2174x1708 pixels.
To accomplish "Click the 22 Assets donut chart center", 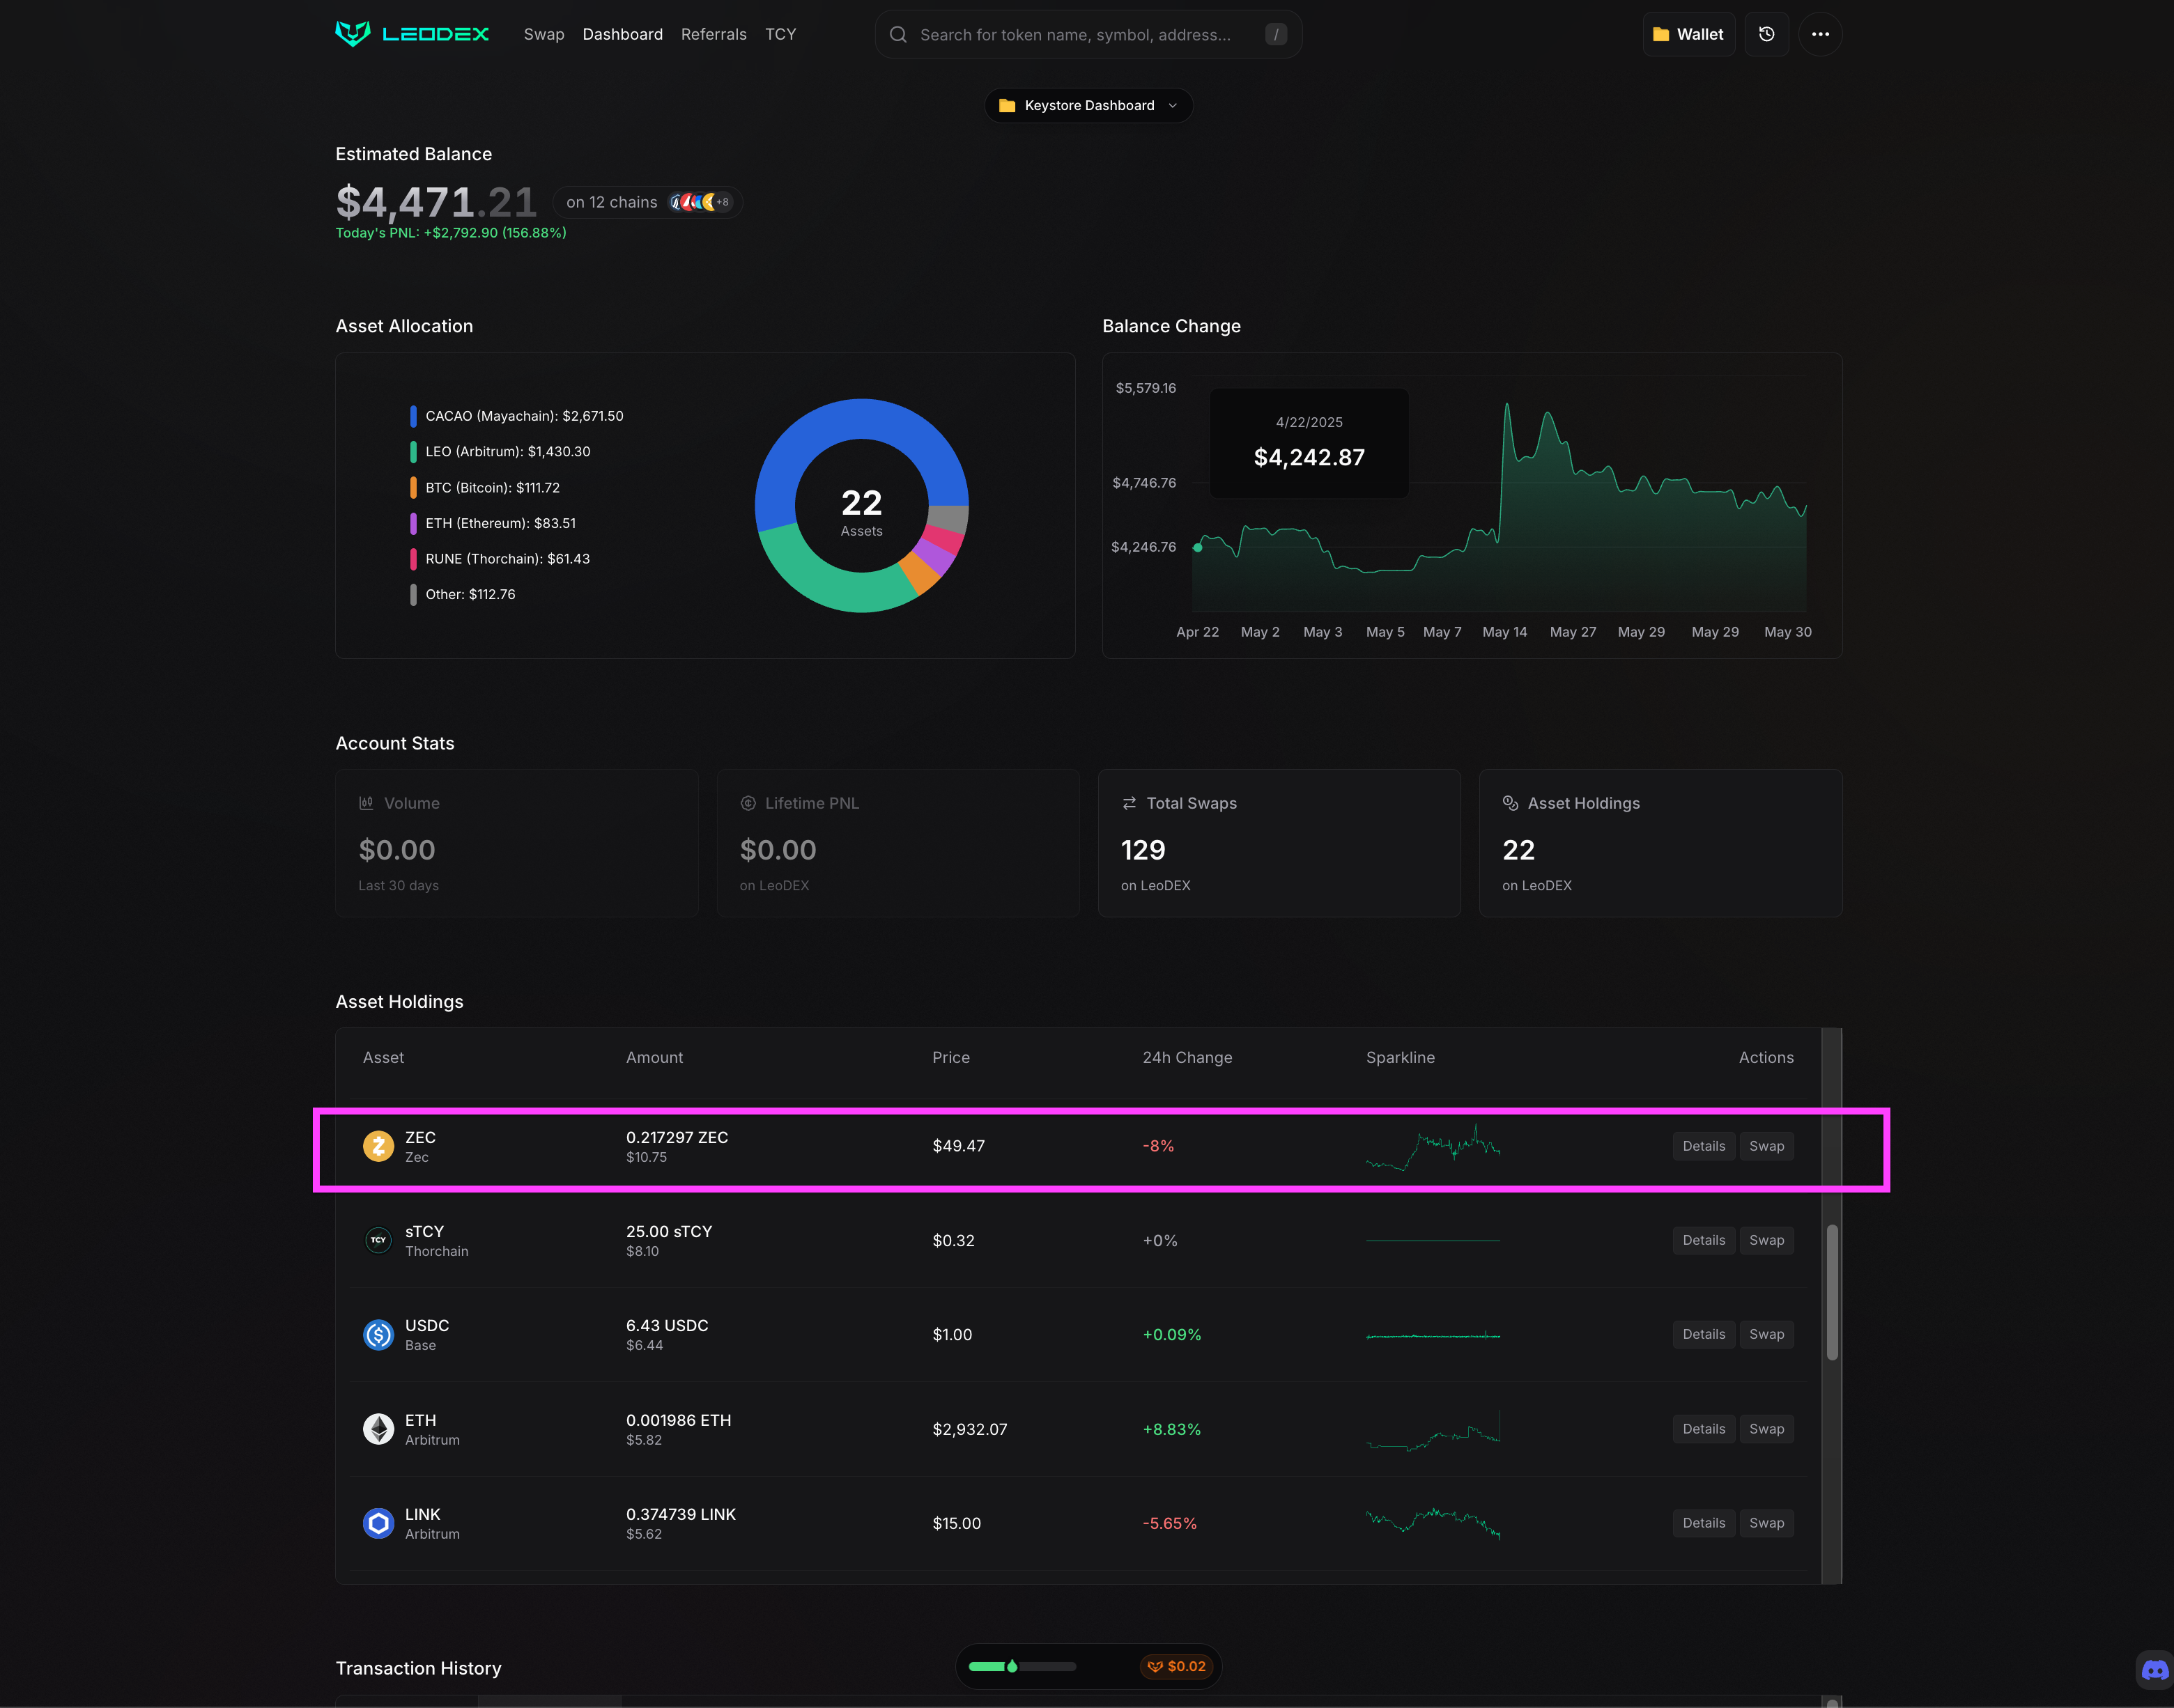I will (x=861, y=511).
